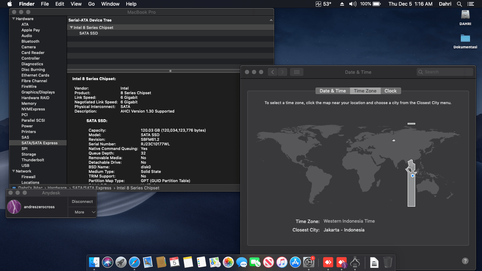Open Contacts book icon in Dock
The image size is (482, 271).
[x=161, y=262]
